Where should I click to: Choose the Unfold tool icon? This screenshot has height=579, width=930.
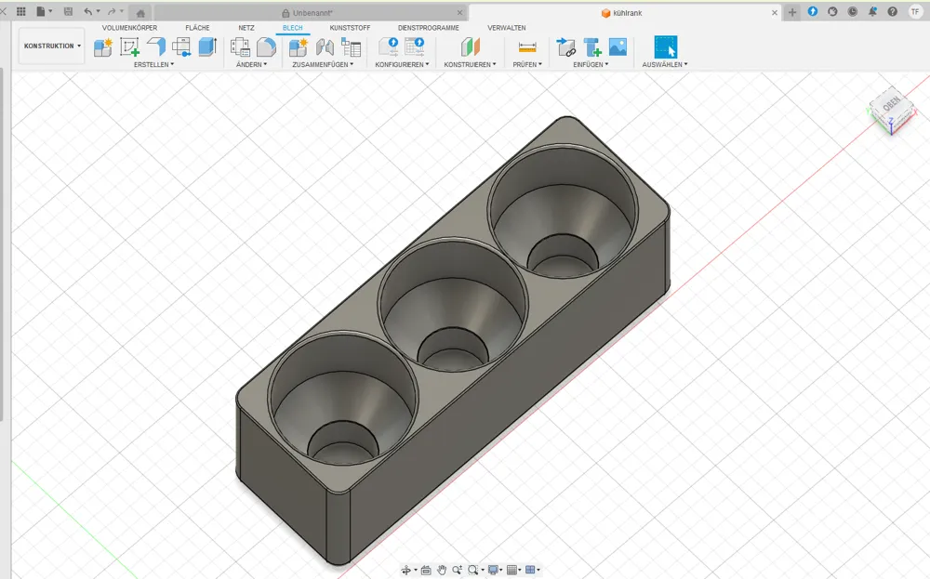(181, 46)
